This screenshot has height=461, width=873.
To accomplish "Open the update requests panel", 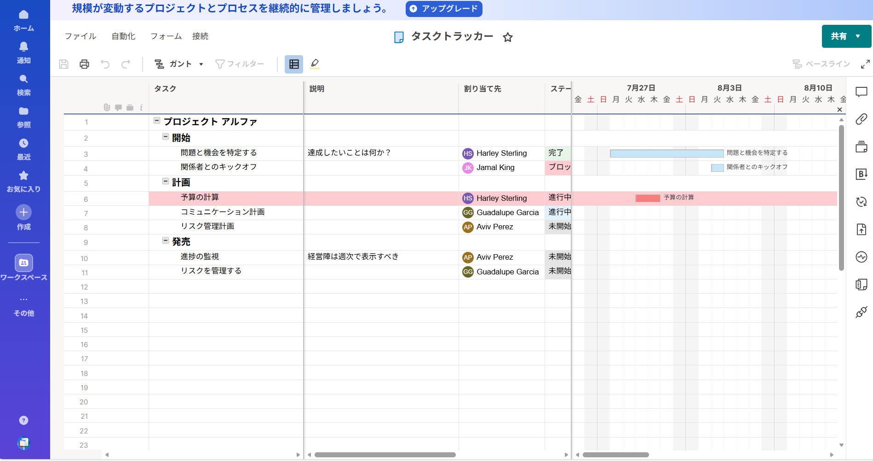I will (862, 202).
